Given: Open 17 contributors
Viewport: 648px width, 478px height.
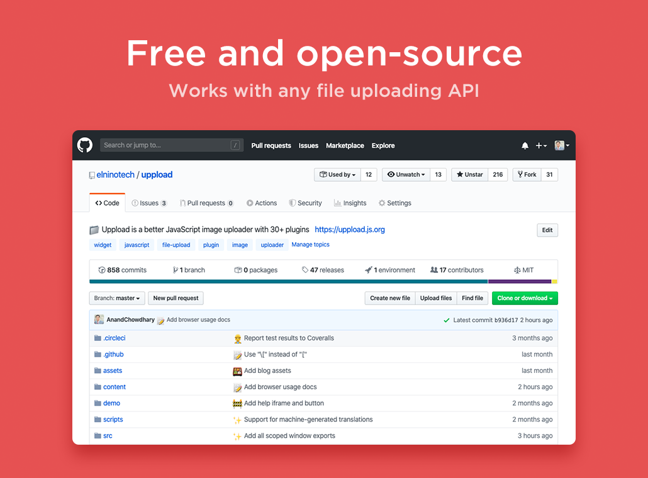Looking at the screenshot, I should (457, 270).
